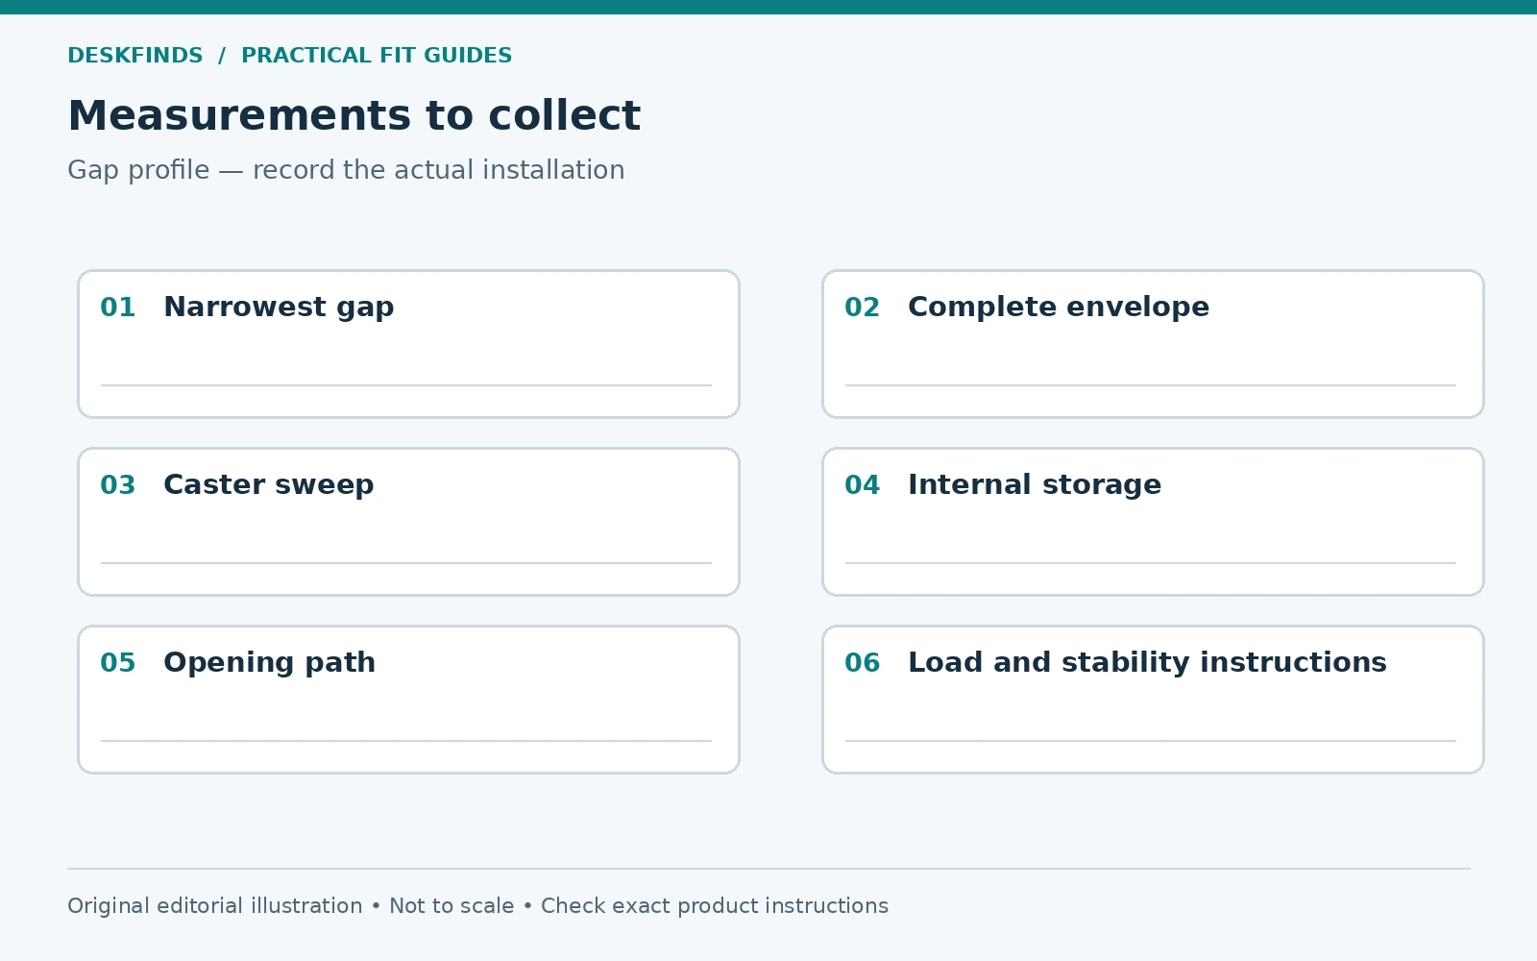Click the 04 number badge

coord(863,485)
